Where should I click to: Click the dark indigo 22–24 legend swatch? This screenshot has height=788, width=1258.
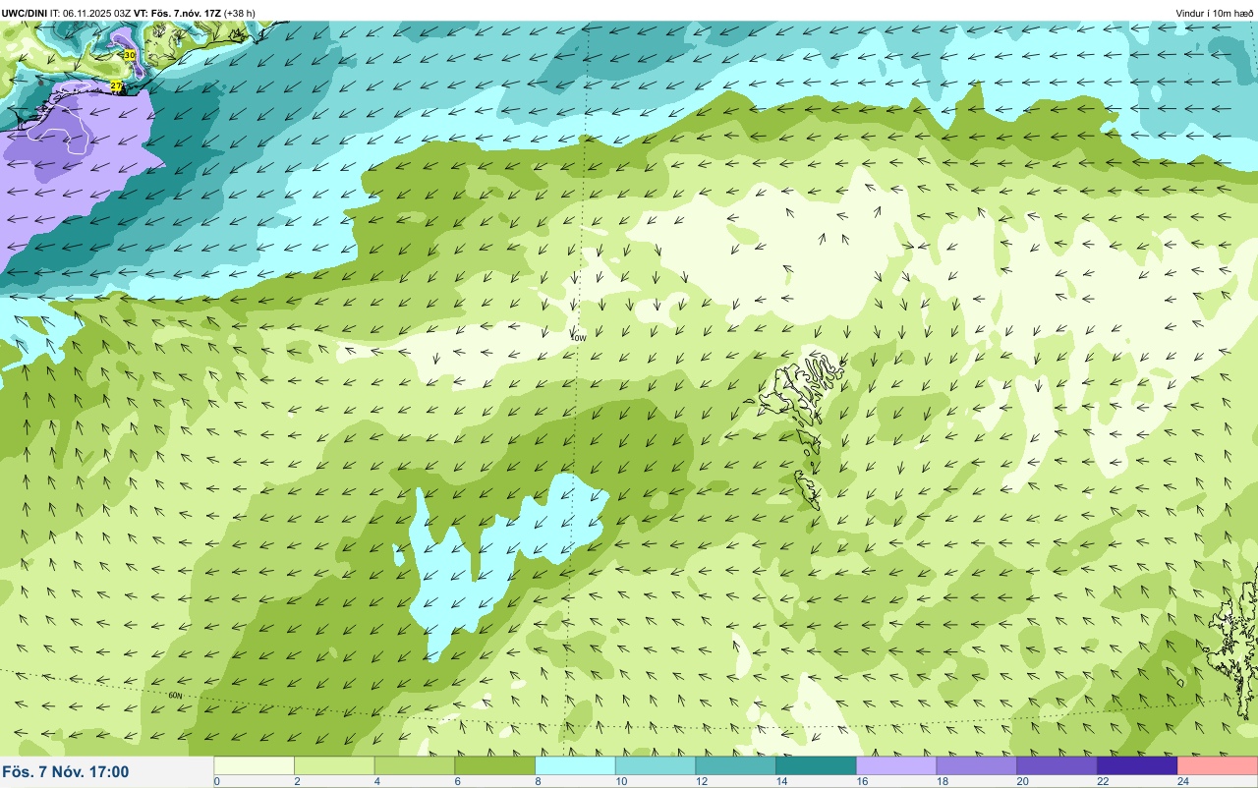pos(1137,765)
